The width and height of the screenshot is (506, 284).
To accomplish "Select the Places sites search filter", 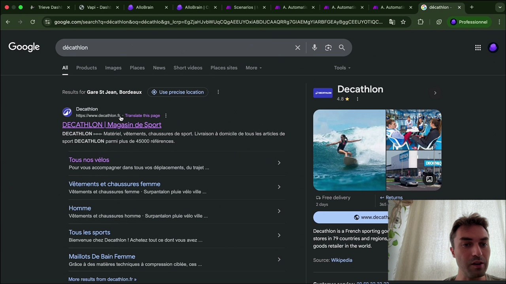I will click(x=224, y=68).
